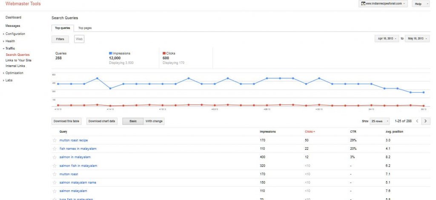This screenshot has width=436, height=200.
Task: Go to previous page of results
Action: point(417,121)
